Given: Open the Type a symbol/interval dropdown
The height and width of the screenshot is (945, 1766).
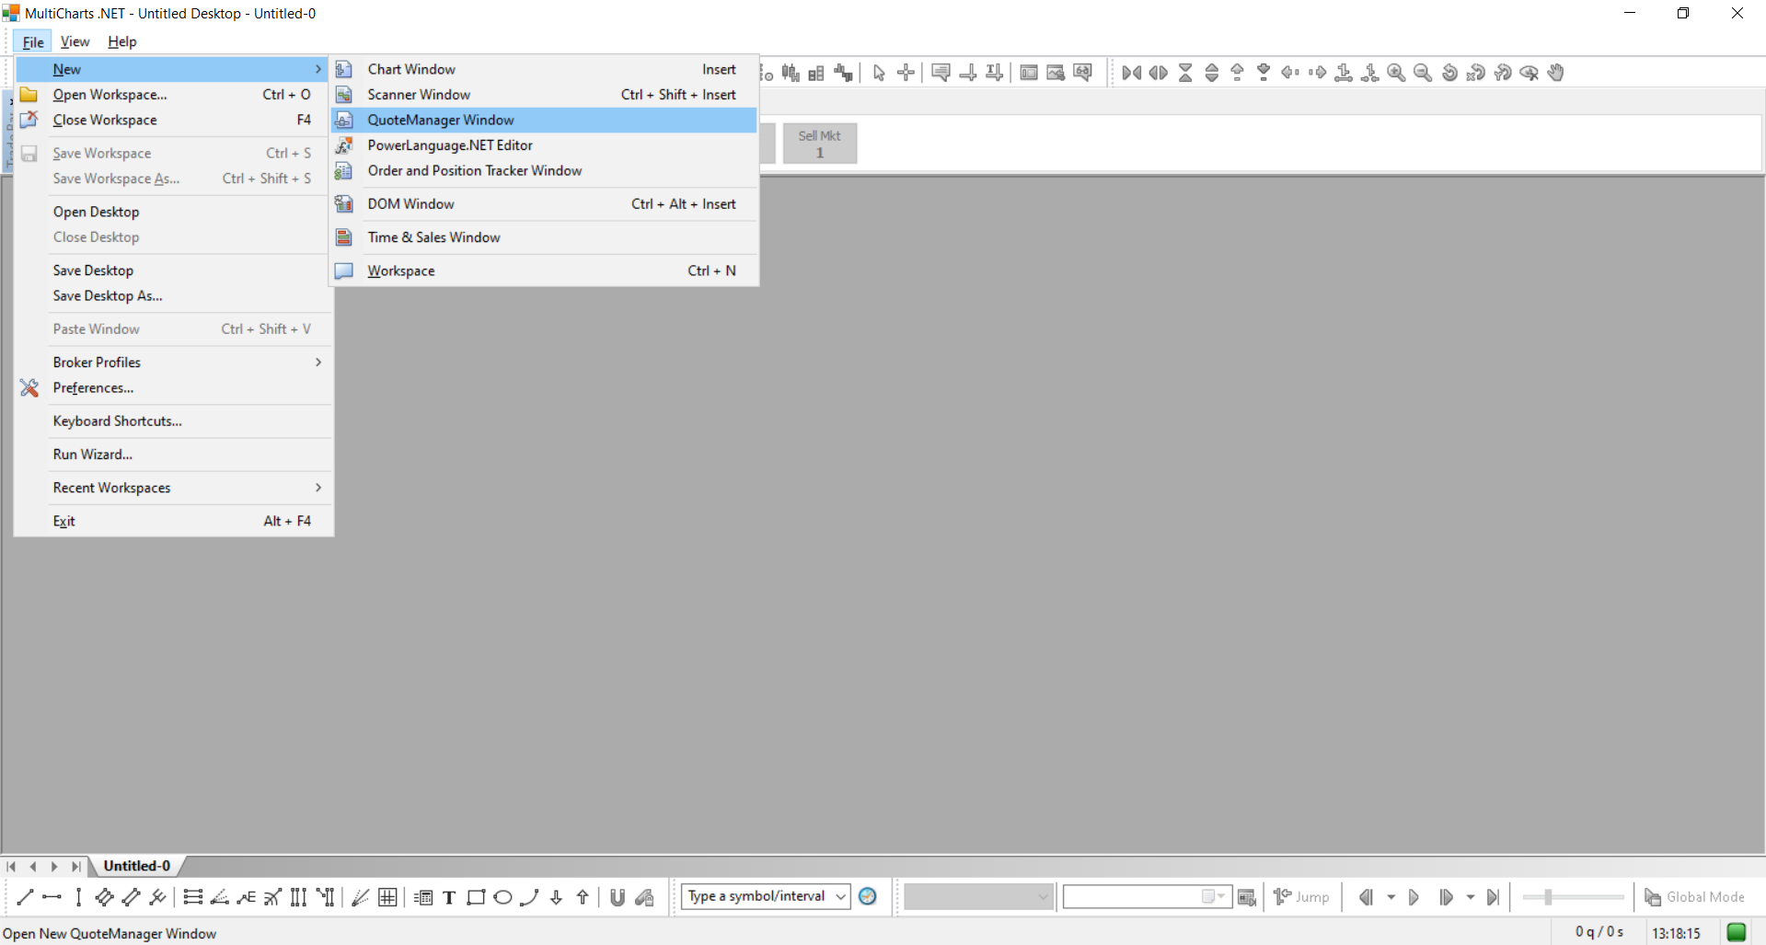Looking at the screenshot, I should coord(841,896).
